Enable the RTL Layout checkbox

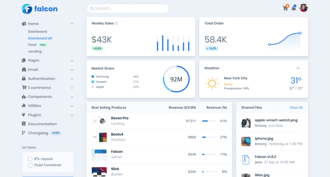30,159
